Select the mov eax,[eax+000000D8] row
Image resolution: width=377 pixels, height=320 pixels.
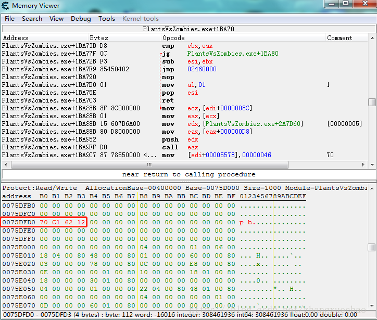tap(185, 132)
